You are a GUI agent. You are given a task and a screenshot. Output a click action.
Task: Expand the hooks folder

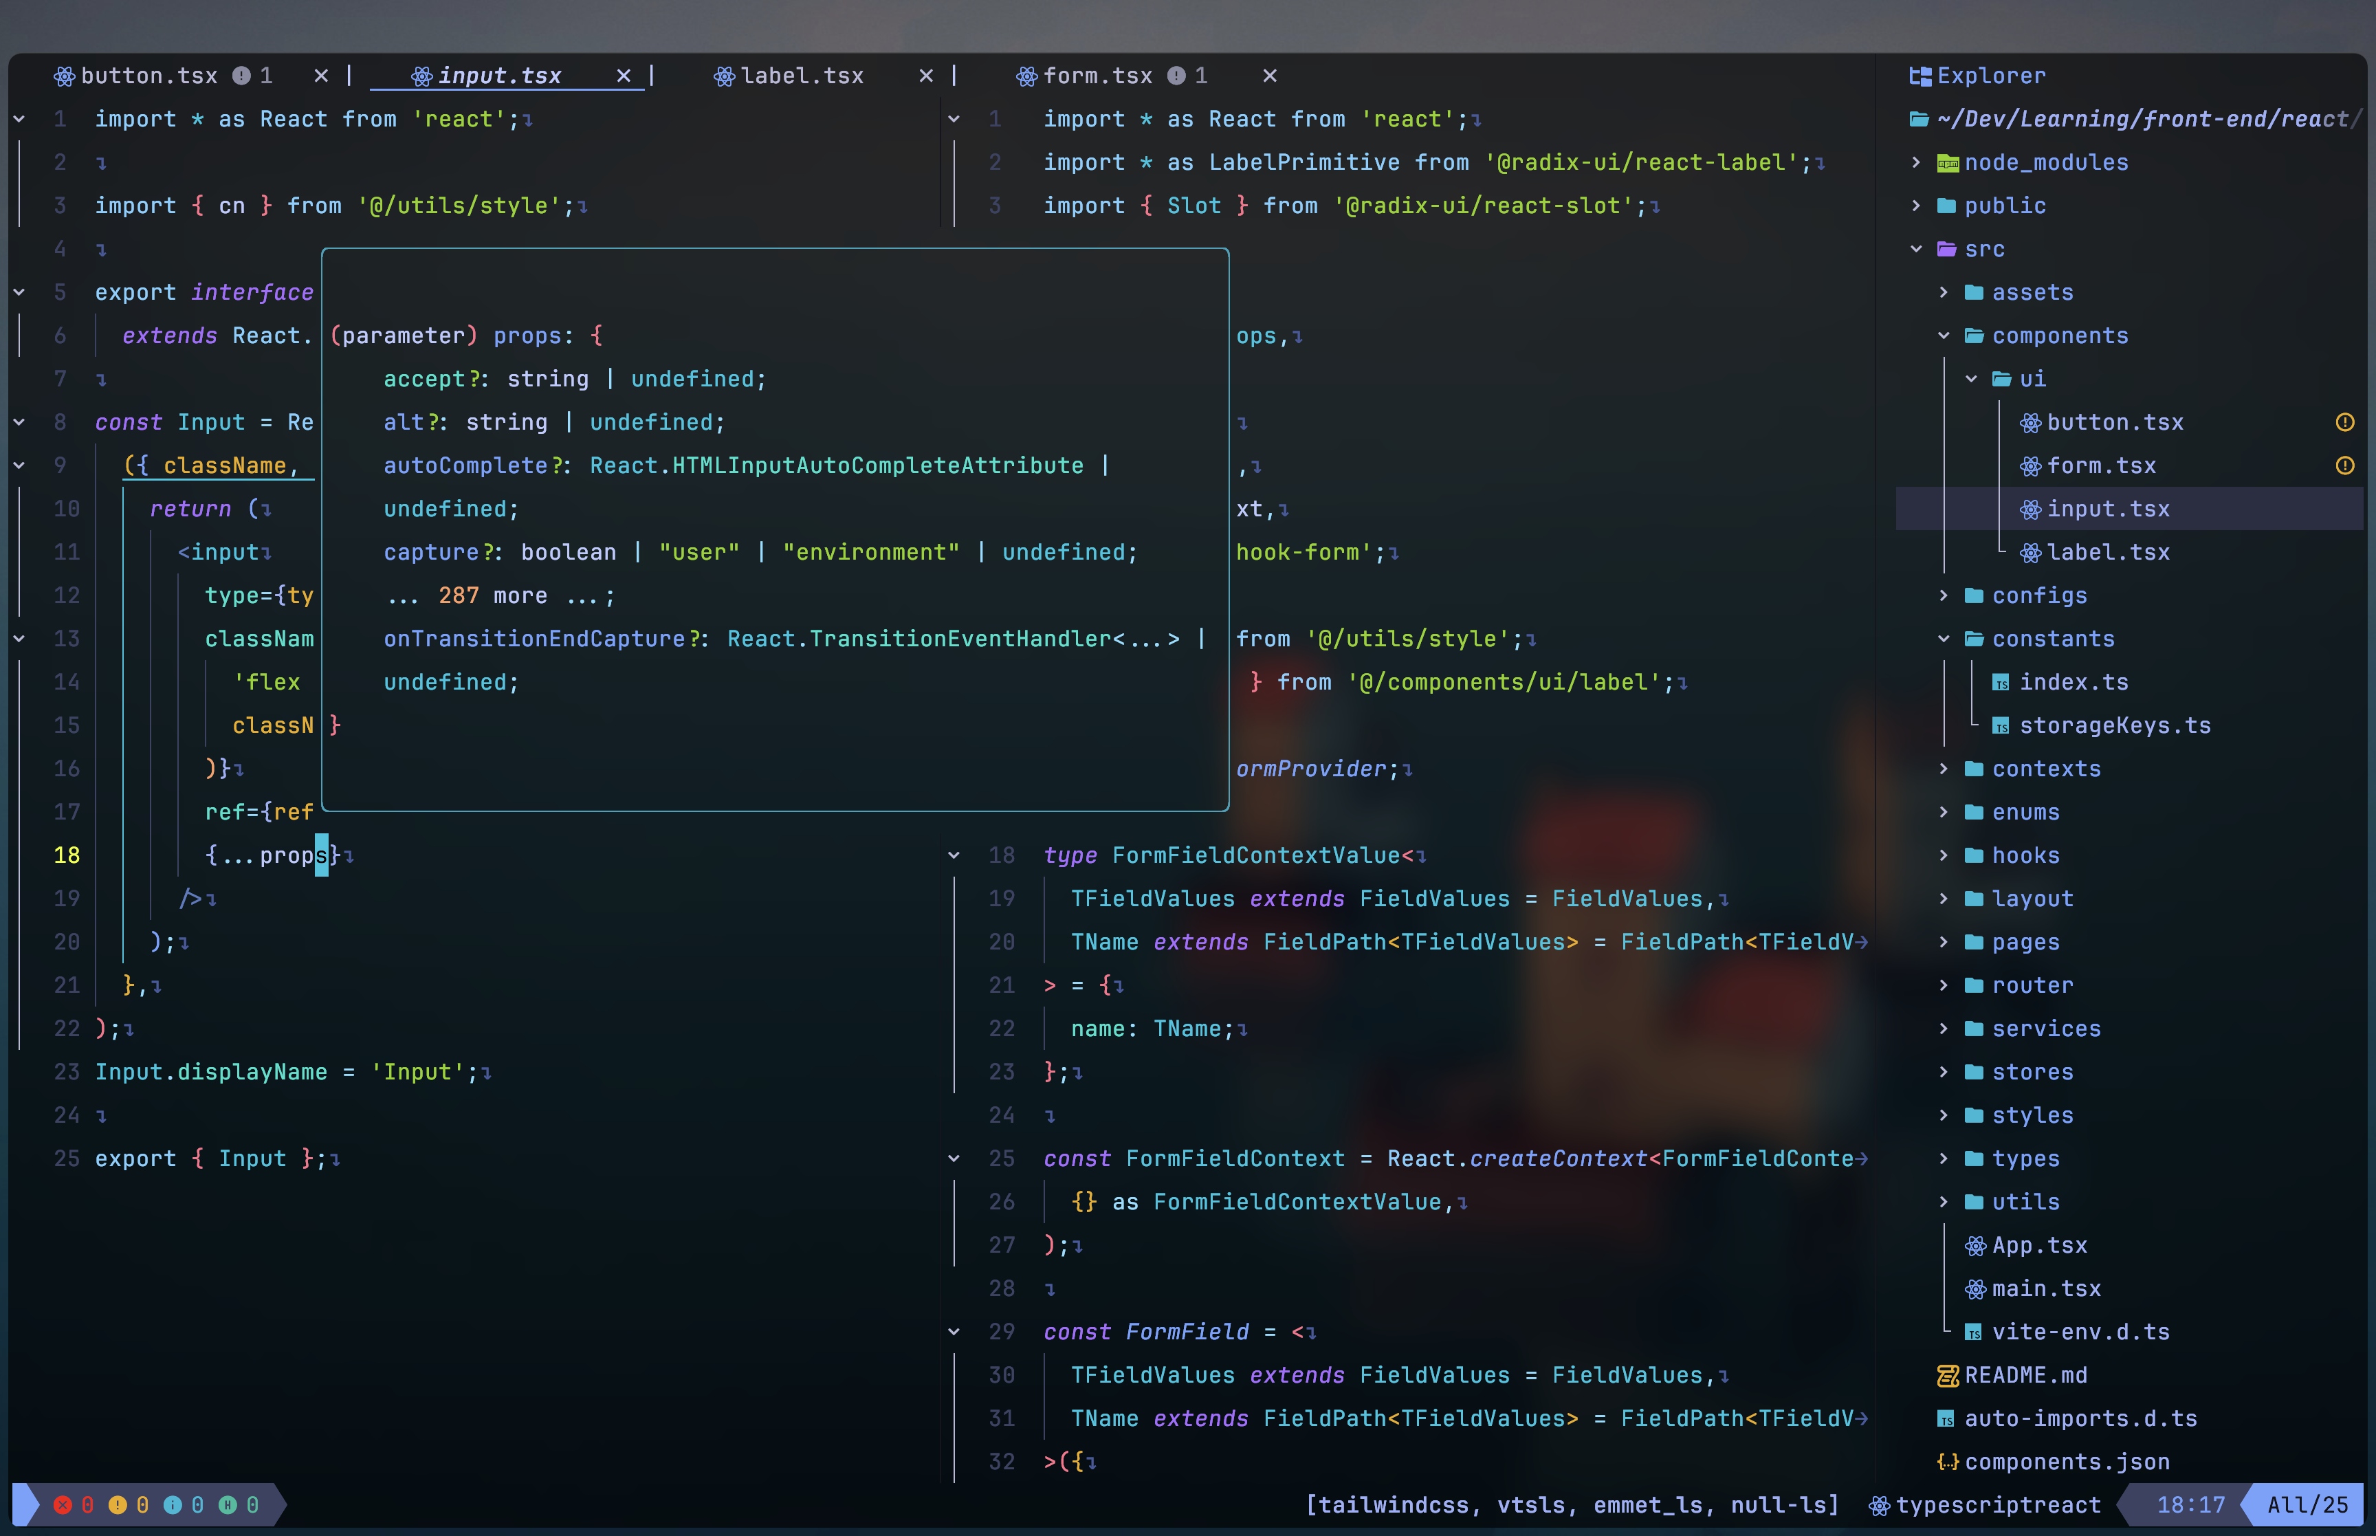(x=1944, y=856)
